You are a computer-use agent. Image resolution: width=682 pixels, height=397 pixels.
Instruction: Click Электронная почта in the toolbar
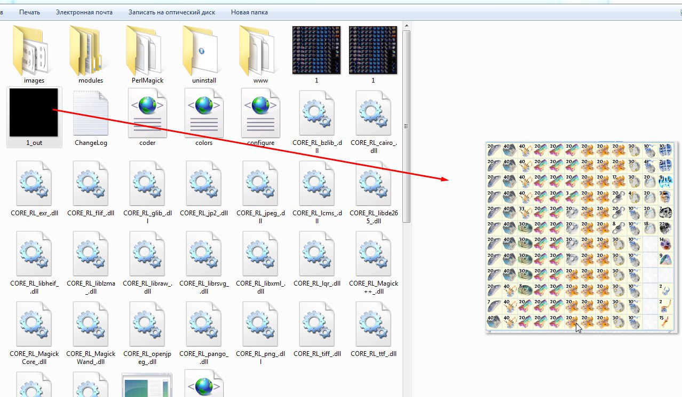coord(84,12)
